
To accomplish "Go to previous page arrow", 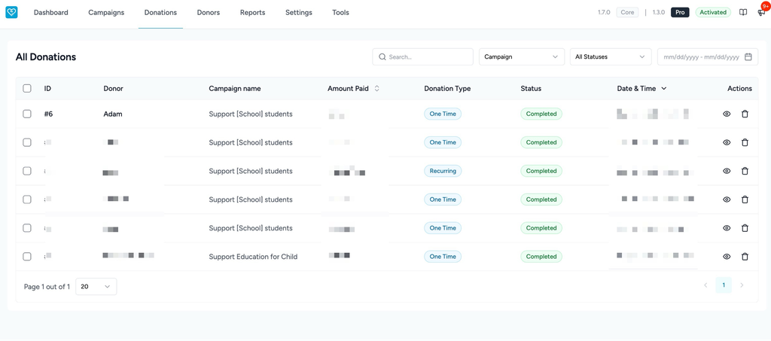I will tap(705, 285).
